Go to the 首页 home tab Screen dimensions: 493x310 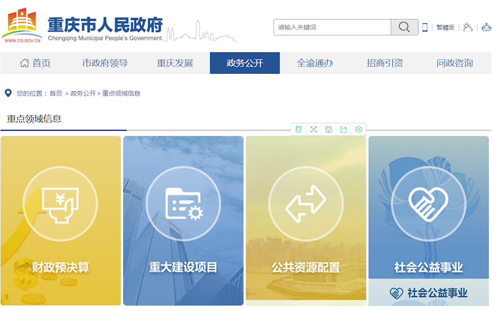[35, 63]
